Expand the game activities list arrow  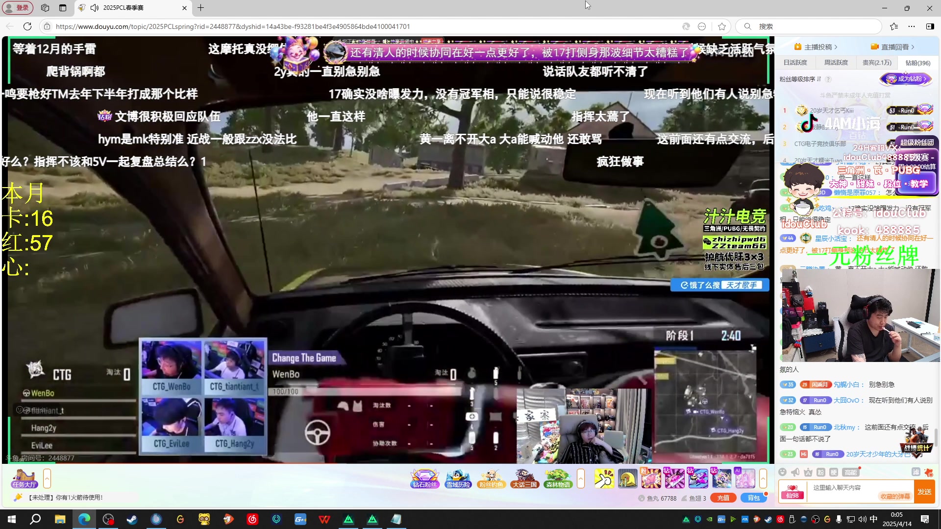581,479
